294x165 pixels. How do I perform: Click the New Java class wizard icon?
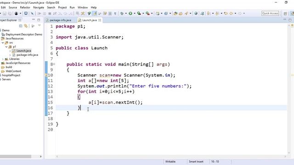158,13
